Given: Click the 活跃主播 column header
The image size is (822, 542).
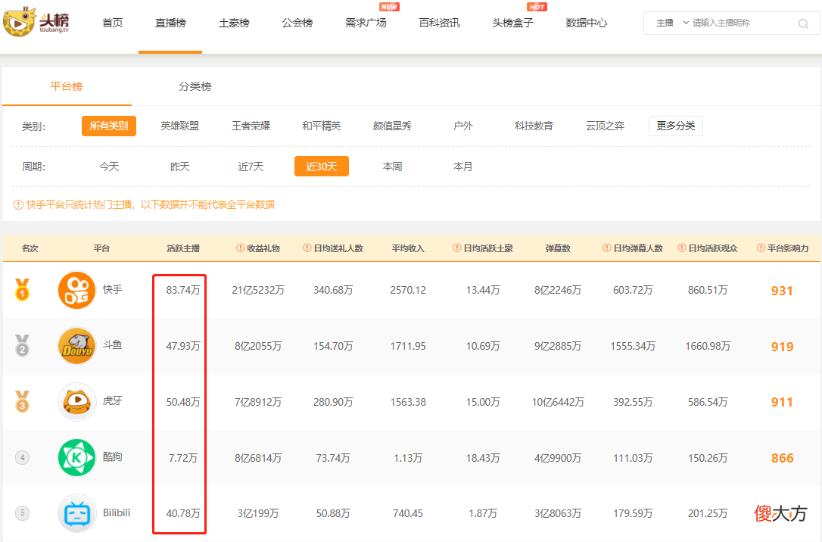Looking at the screenshot, I should point(183,248).
